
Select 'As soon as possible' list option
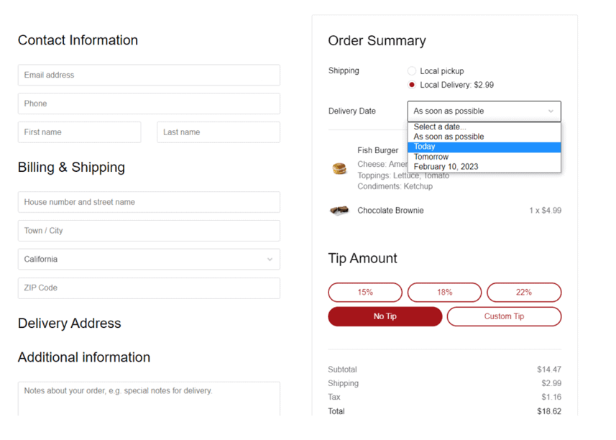click(x=484, y=137)
